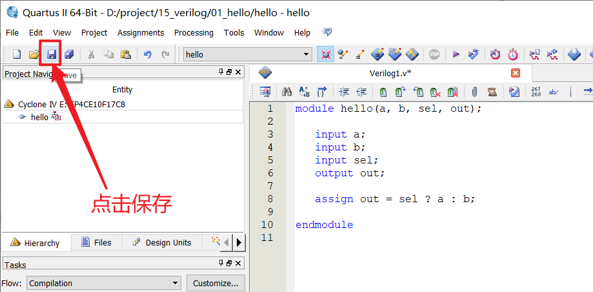593x292 pixels.
Task: Click the Replace text icon in the editor toolbar
Action: point(305,92)
